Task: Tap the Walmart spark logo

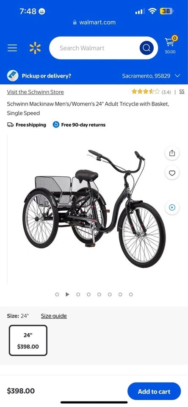Action: point(35,48)
